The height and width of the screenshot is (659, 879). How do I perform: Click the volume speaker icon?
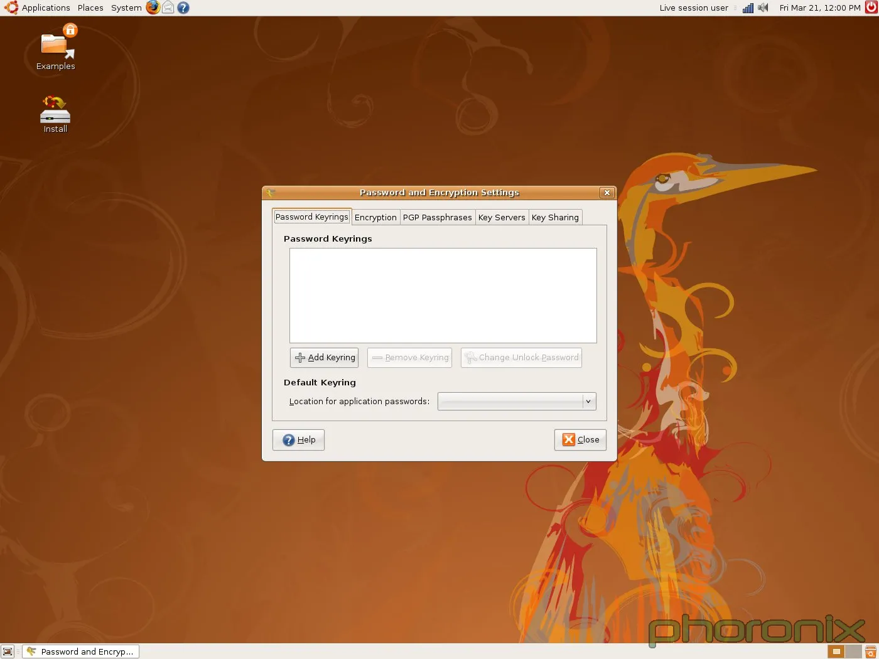763,8
